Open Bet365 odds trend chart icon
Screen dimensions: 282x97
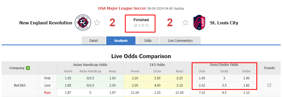pos(269,85)
